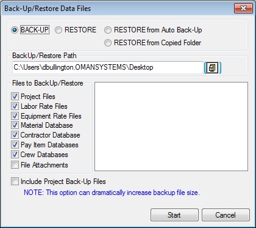Click the browse folder icon beside path
This screenshot has height=228, width=256.
pyautogui.click(x=213, y=68)
